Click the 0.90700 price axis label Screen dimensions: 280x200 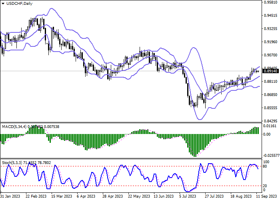[271, 55]
